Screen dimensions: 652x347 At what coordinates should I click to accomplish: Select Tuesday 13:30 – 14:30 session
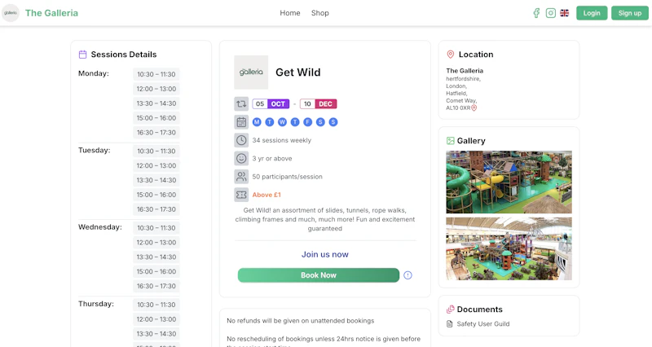point(156,180)
